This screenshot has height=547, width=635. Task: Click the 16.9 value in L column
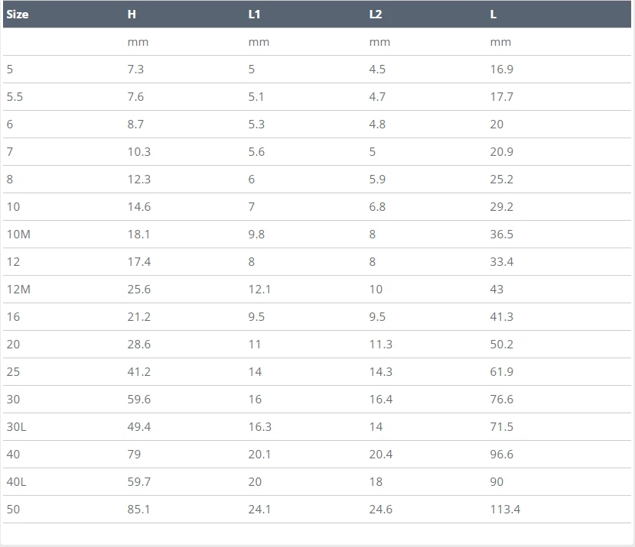point(501,70)
